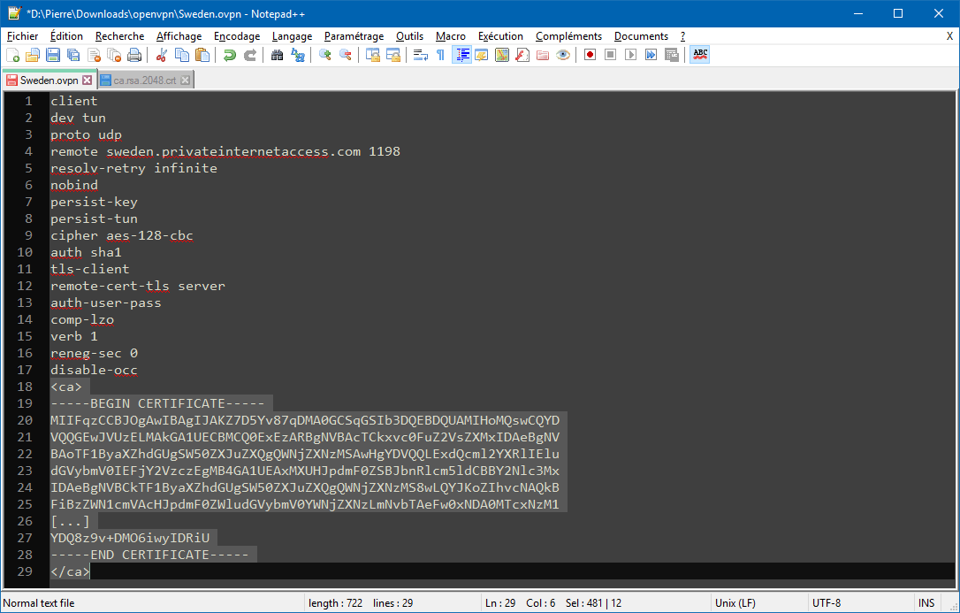Click line number 14 in the margin

25,319
